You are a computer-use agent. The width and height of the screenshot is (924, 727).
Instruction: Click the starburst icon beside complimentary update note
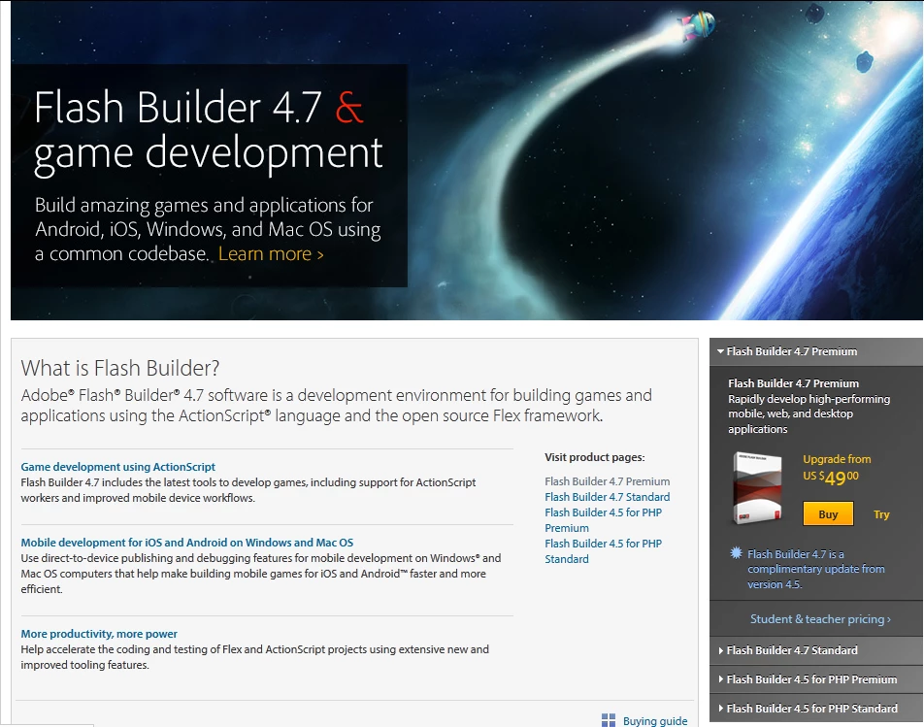point(736,552)
